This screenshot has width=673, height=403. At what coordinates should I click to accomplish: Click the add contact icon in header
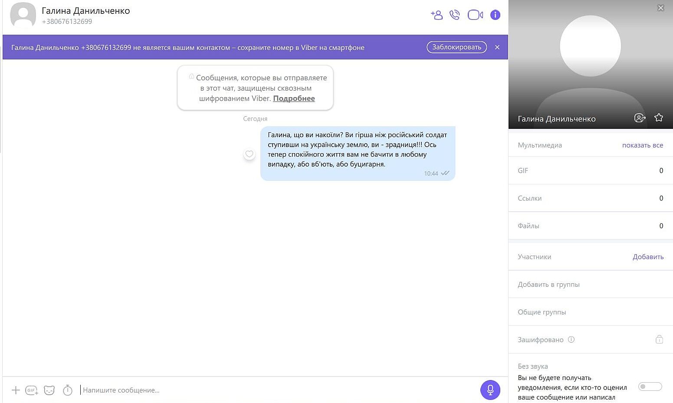(x=437, y=15)
